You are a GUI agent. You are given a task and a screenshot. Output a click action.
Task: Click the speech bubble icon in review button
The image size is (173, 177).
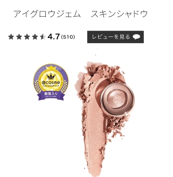[x=137, y=37]
